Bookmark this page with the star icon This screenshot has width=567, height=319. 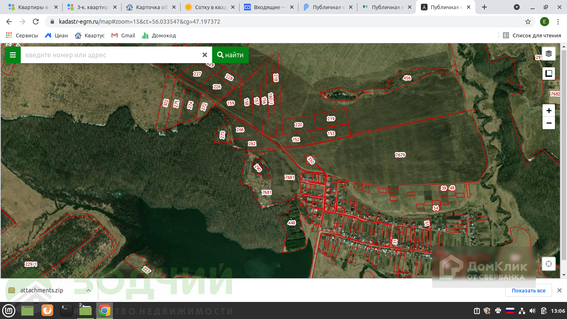(528, 22)
